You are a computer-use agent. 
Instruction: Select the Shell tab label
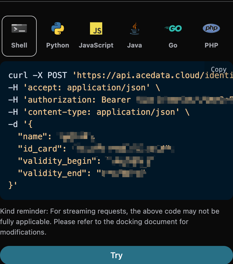[x=19, y=45]
